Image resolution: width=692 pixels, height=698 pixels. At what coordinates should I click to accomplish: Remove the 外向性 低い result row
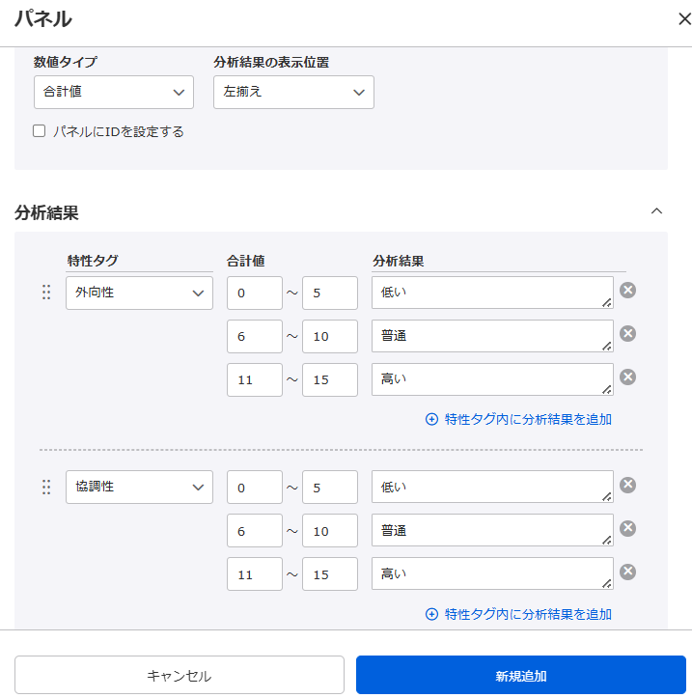coord(627,291)
